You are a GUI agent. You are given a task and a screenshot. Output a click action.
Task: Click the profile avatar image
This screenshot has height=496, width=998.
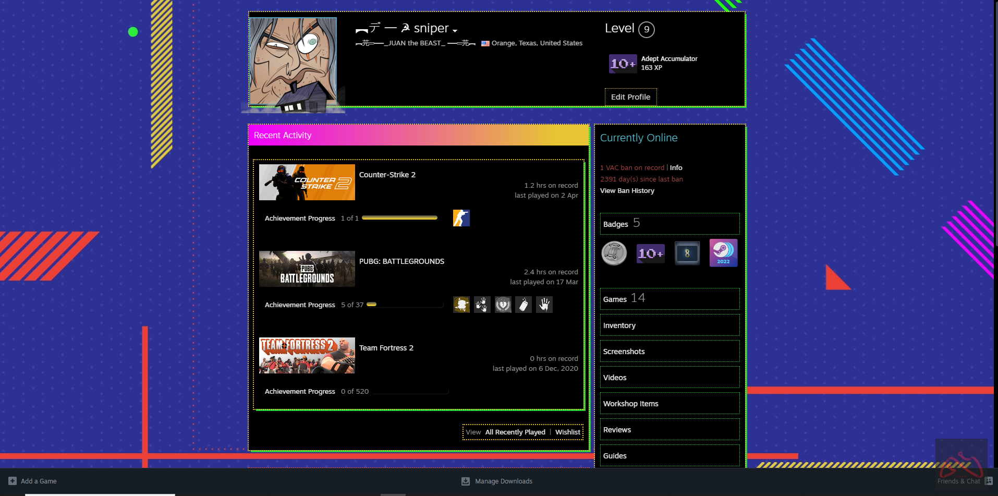(x=293, y=62)
